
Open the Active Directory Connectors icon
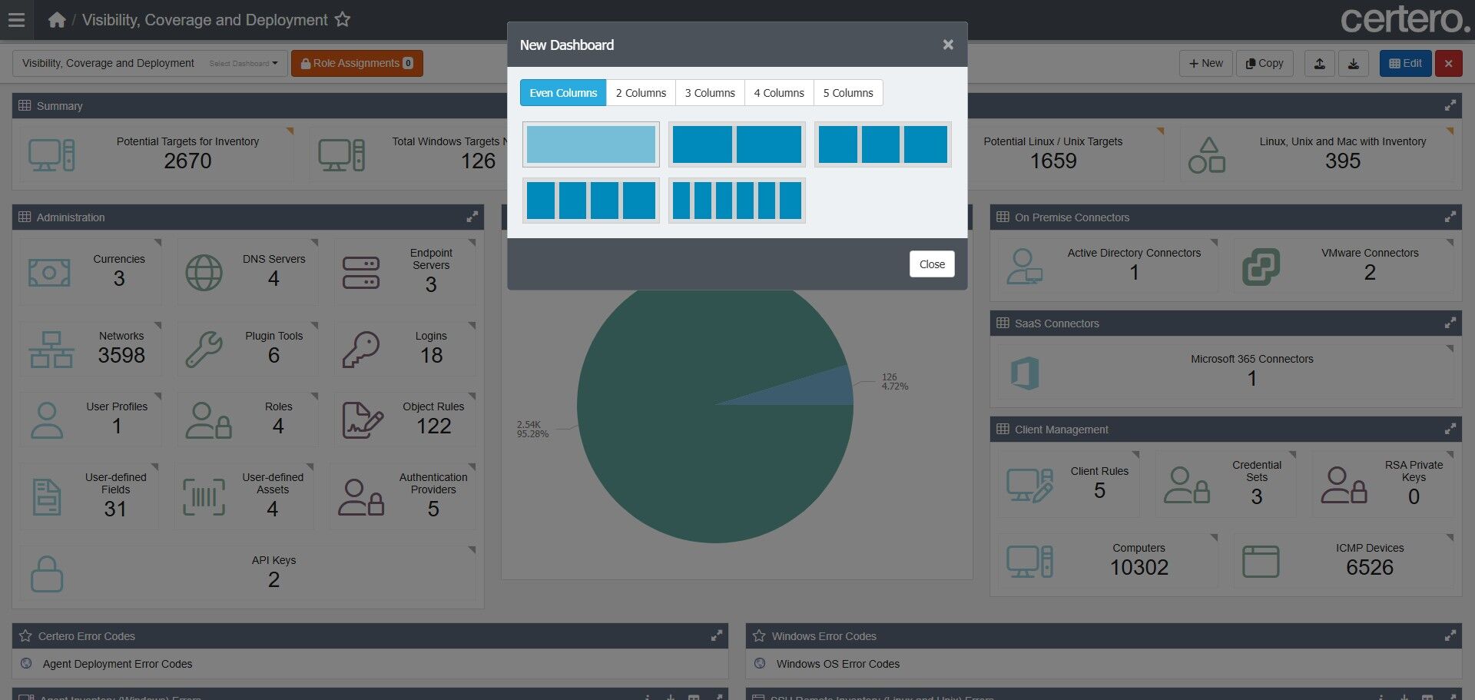[1025, 267]
